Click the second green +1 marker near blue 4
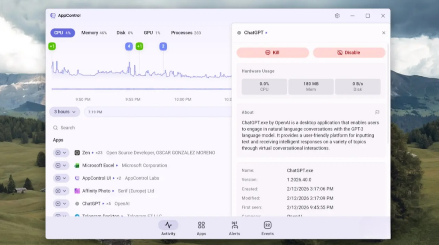Image resolution: width=439 pixels, height=245 pixels. click(139, 46)
